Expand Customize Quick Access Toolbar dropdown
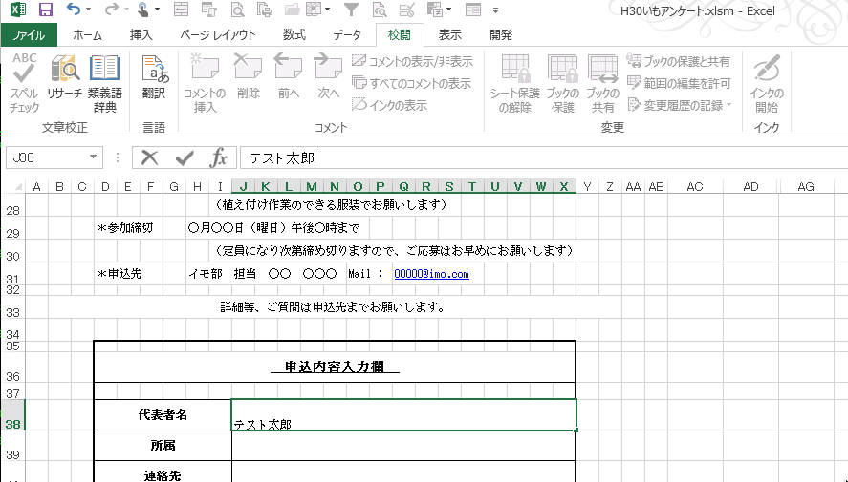The height and width of the screenshot is (482, 848). coord(495,10)
